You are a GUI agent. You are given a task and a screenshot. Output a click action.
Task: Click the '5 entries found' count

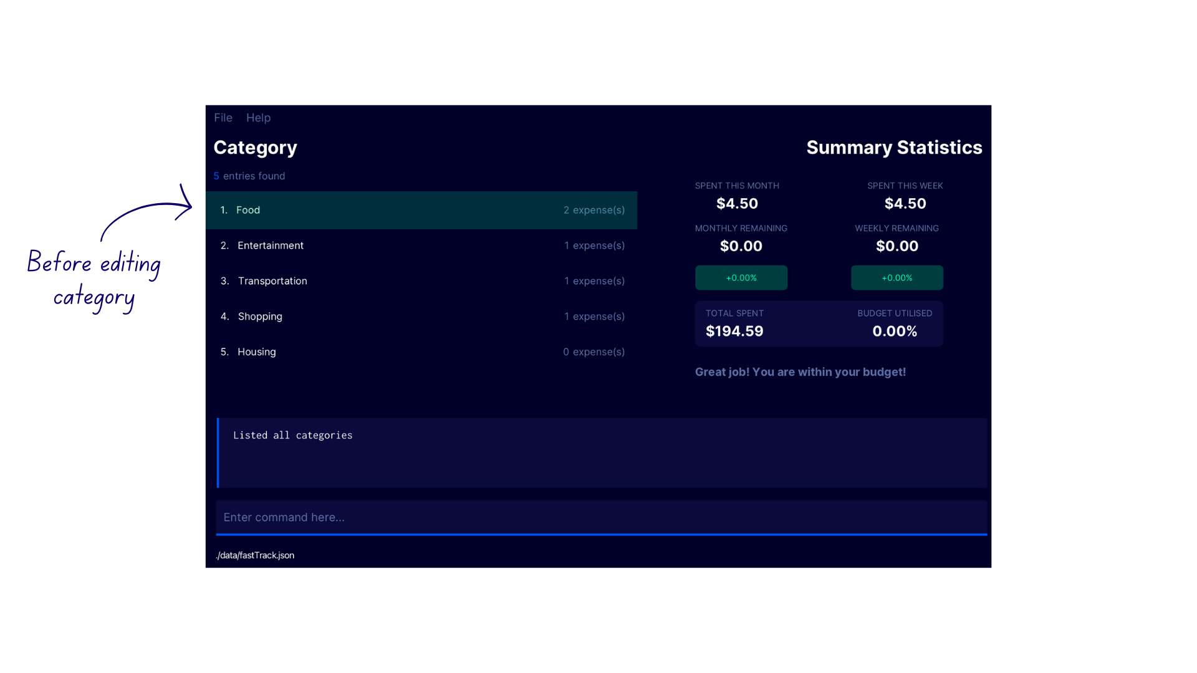(x=249, y=176)
